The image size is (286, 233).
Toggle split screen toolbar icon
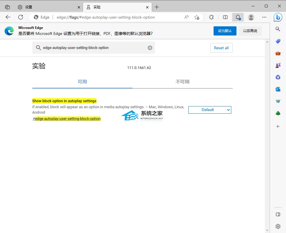225,17
